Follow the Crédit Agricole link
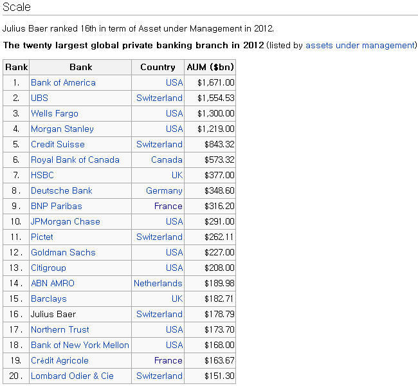 (60, 361)
